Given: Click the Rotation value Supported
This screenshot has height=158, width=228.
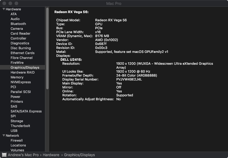Looking at the screenshot, I should [x=124, y=95].
